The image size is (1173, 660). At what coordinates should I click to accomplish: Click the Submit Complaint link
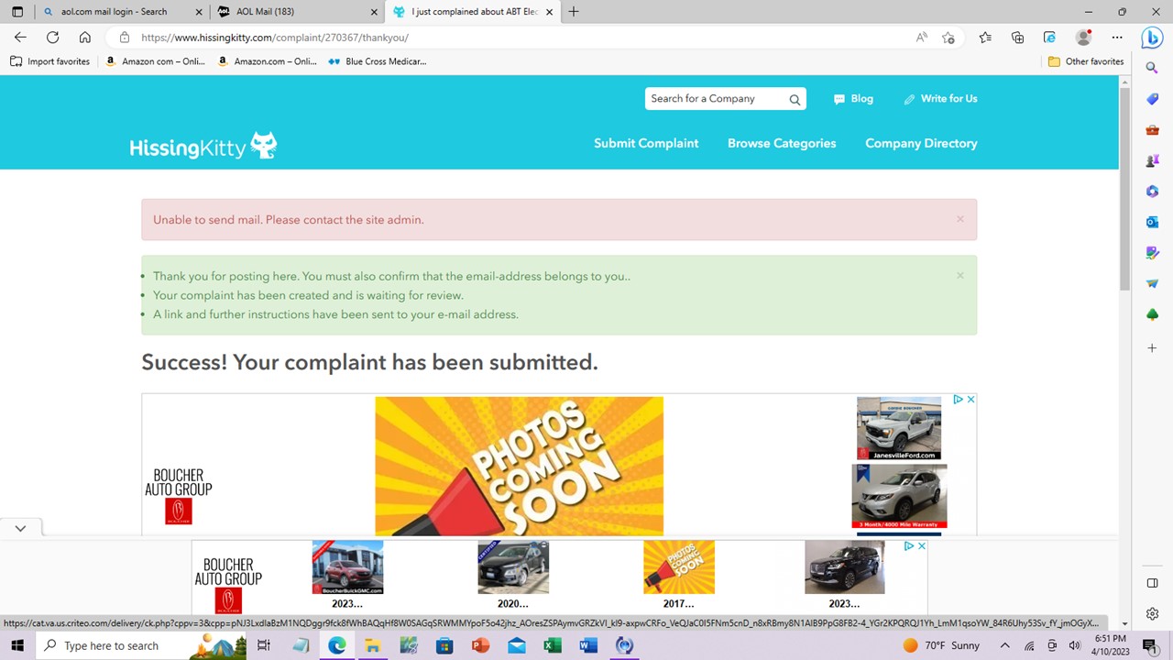pyautogui.click(x=646, y=143)
